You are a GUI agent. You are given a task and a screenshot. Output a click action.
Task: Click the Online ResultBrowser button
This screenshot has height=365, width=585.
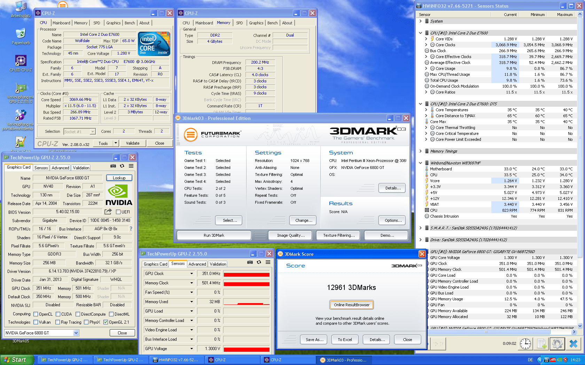[x=352, y=305]
